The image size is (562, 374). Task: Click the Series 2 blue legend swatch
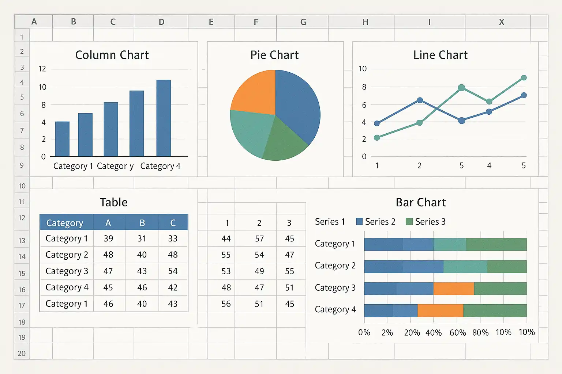pos(359,222)
